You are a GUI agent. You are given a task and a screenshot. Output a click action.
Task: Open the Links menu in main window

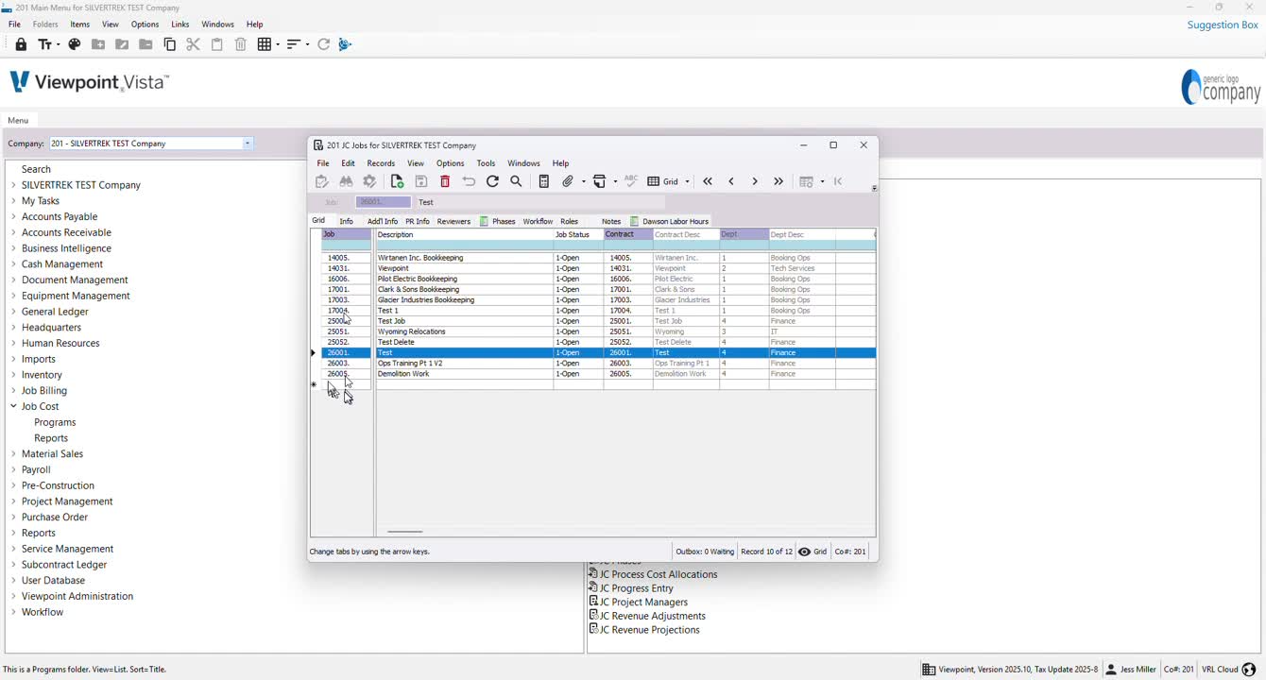click(180, 25)
